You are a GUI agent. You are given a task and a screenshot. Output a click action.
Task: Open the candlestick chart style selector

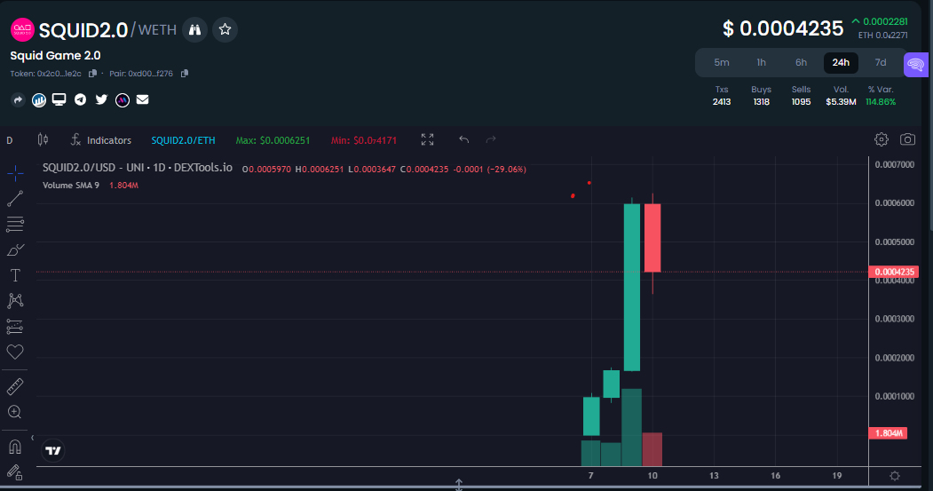tap(43, 140)
